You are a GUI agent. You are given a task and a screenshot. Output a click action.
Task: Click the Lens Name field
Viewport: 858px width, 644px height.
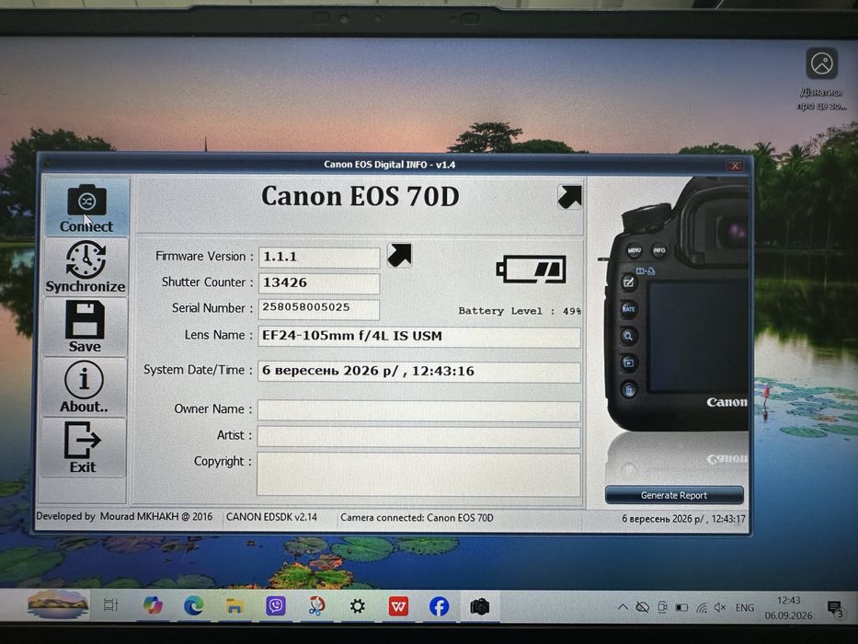(419, 337)
